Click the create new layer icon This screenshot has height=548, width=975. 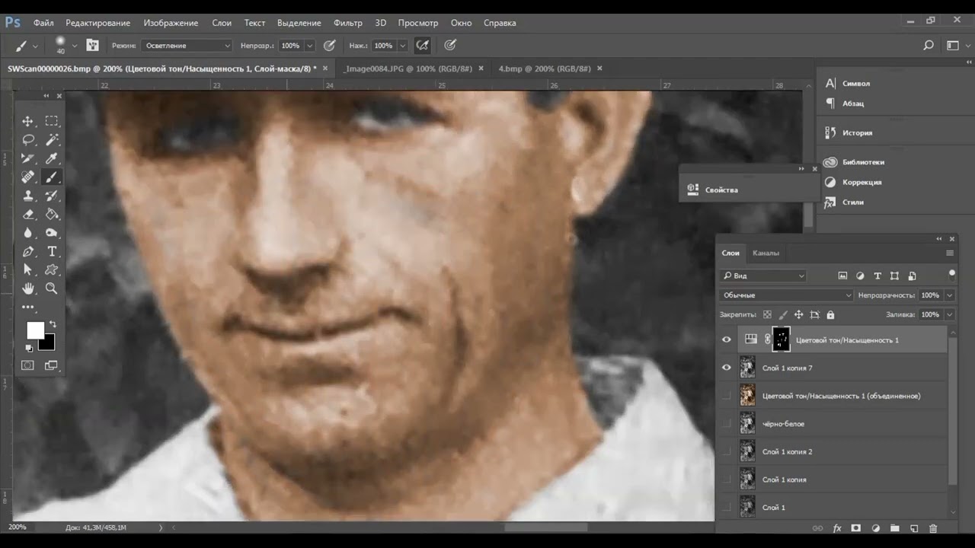[x=914, y=528]
